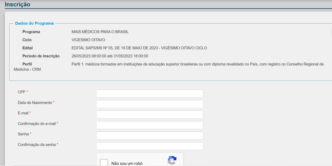Viewport: 332px width, 166px height.
Task: Click the Perfil 1 description text
Action: pos(197,64)
